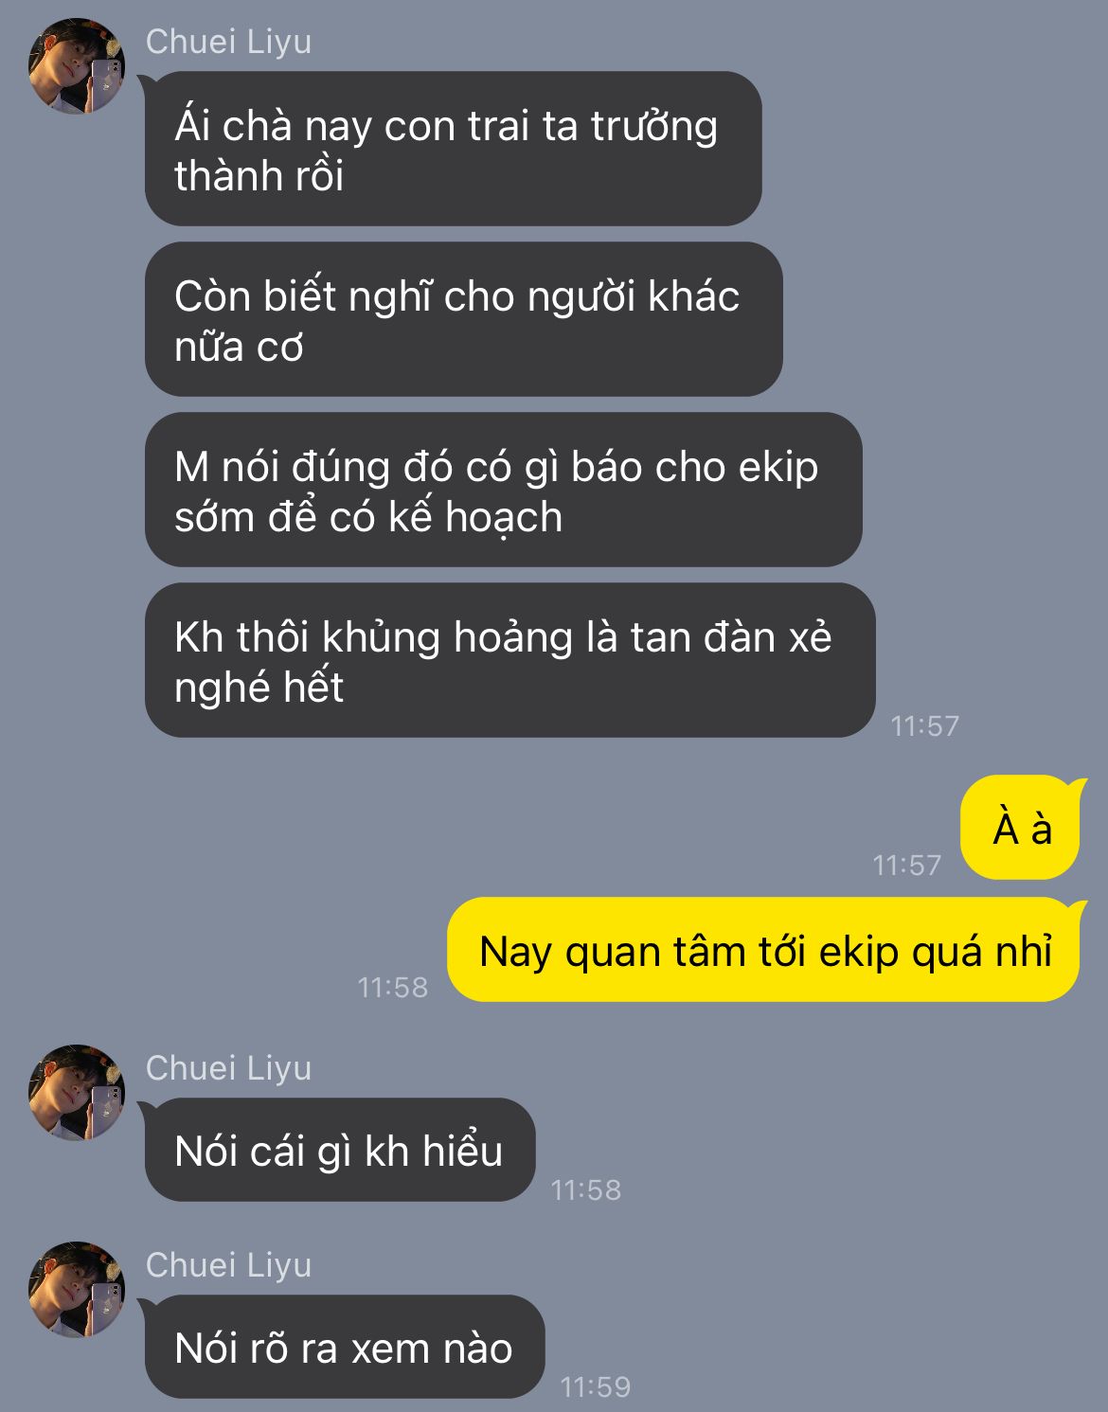
Task: Tap Chuei Liyu's top profile avatar
Action: tap(77, 65)
